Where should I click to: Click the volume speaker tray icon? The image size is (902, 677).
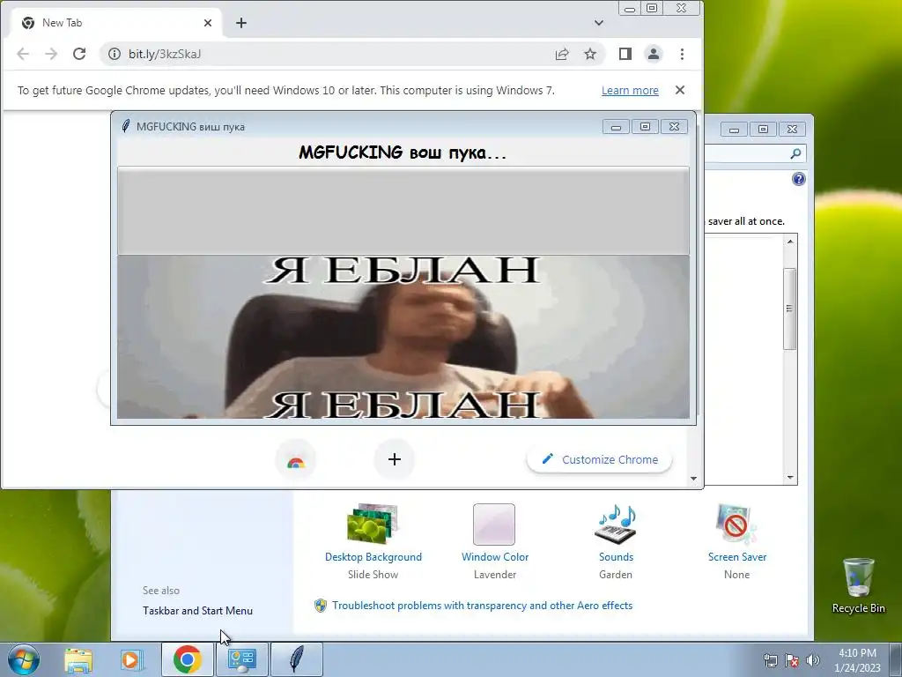[812, 659]
